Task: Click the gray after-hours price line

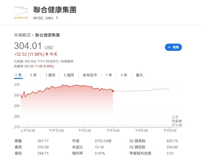Action: click(x=141, y=91)
